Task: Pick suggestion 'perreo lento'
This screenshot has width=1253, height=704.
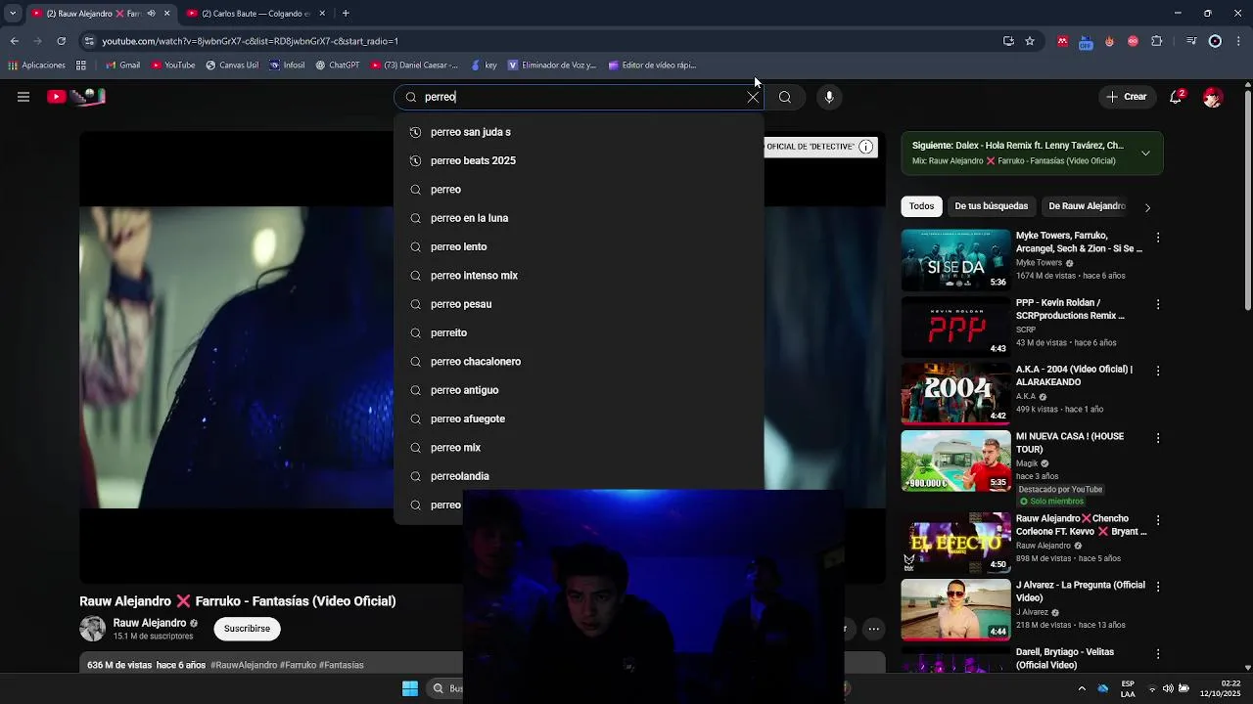Action: [579, 246]
